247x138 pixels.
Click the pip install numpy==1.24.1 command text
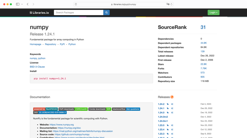click(50, 78)
